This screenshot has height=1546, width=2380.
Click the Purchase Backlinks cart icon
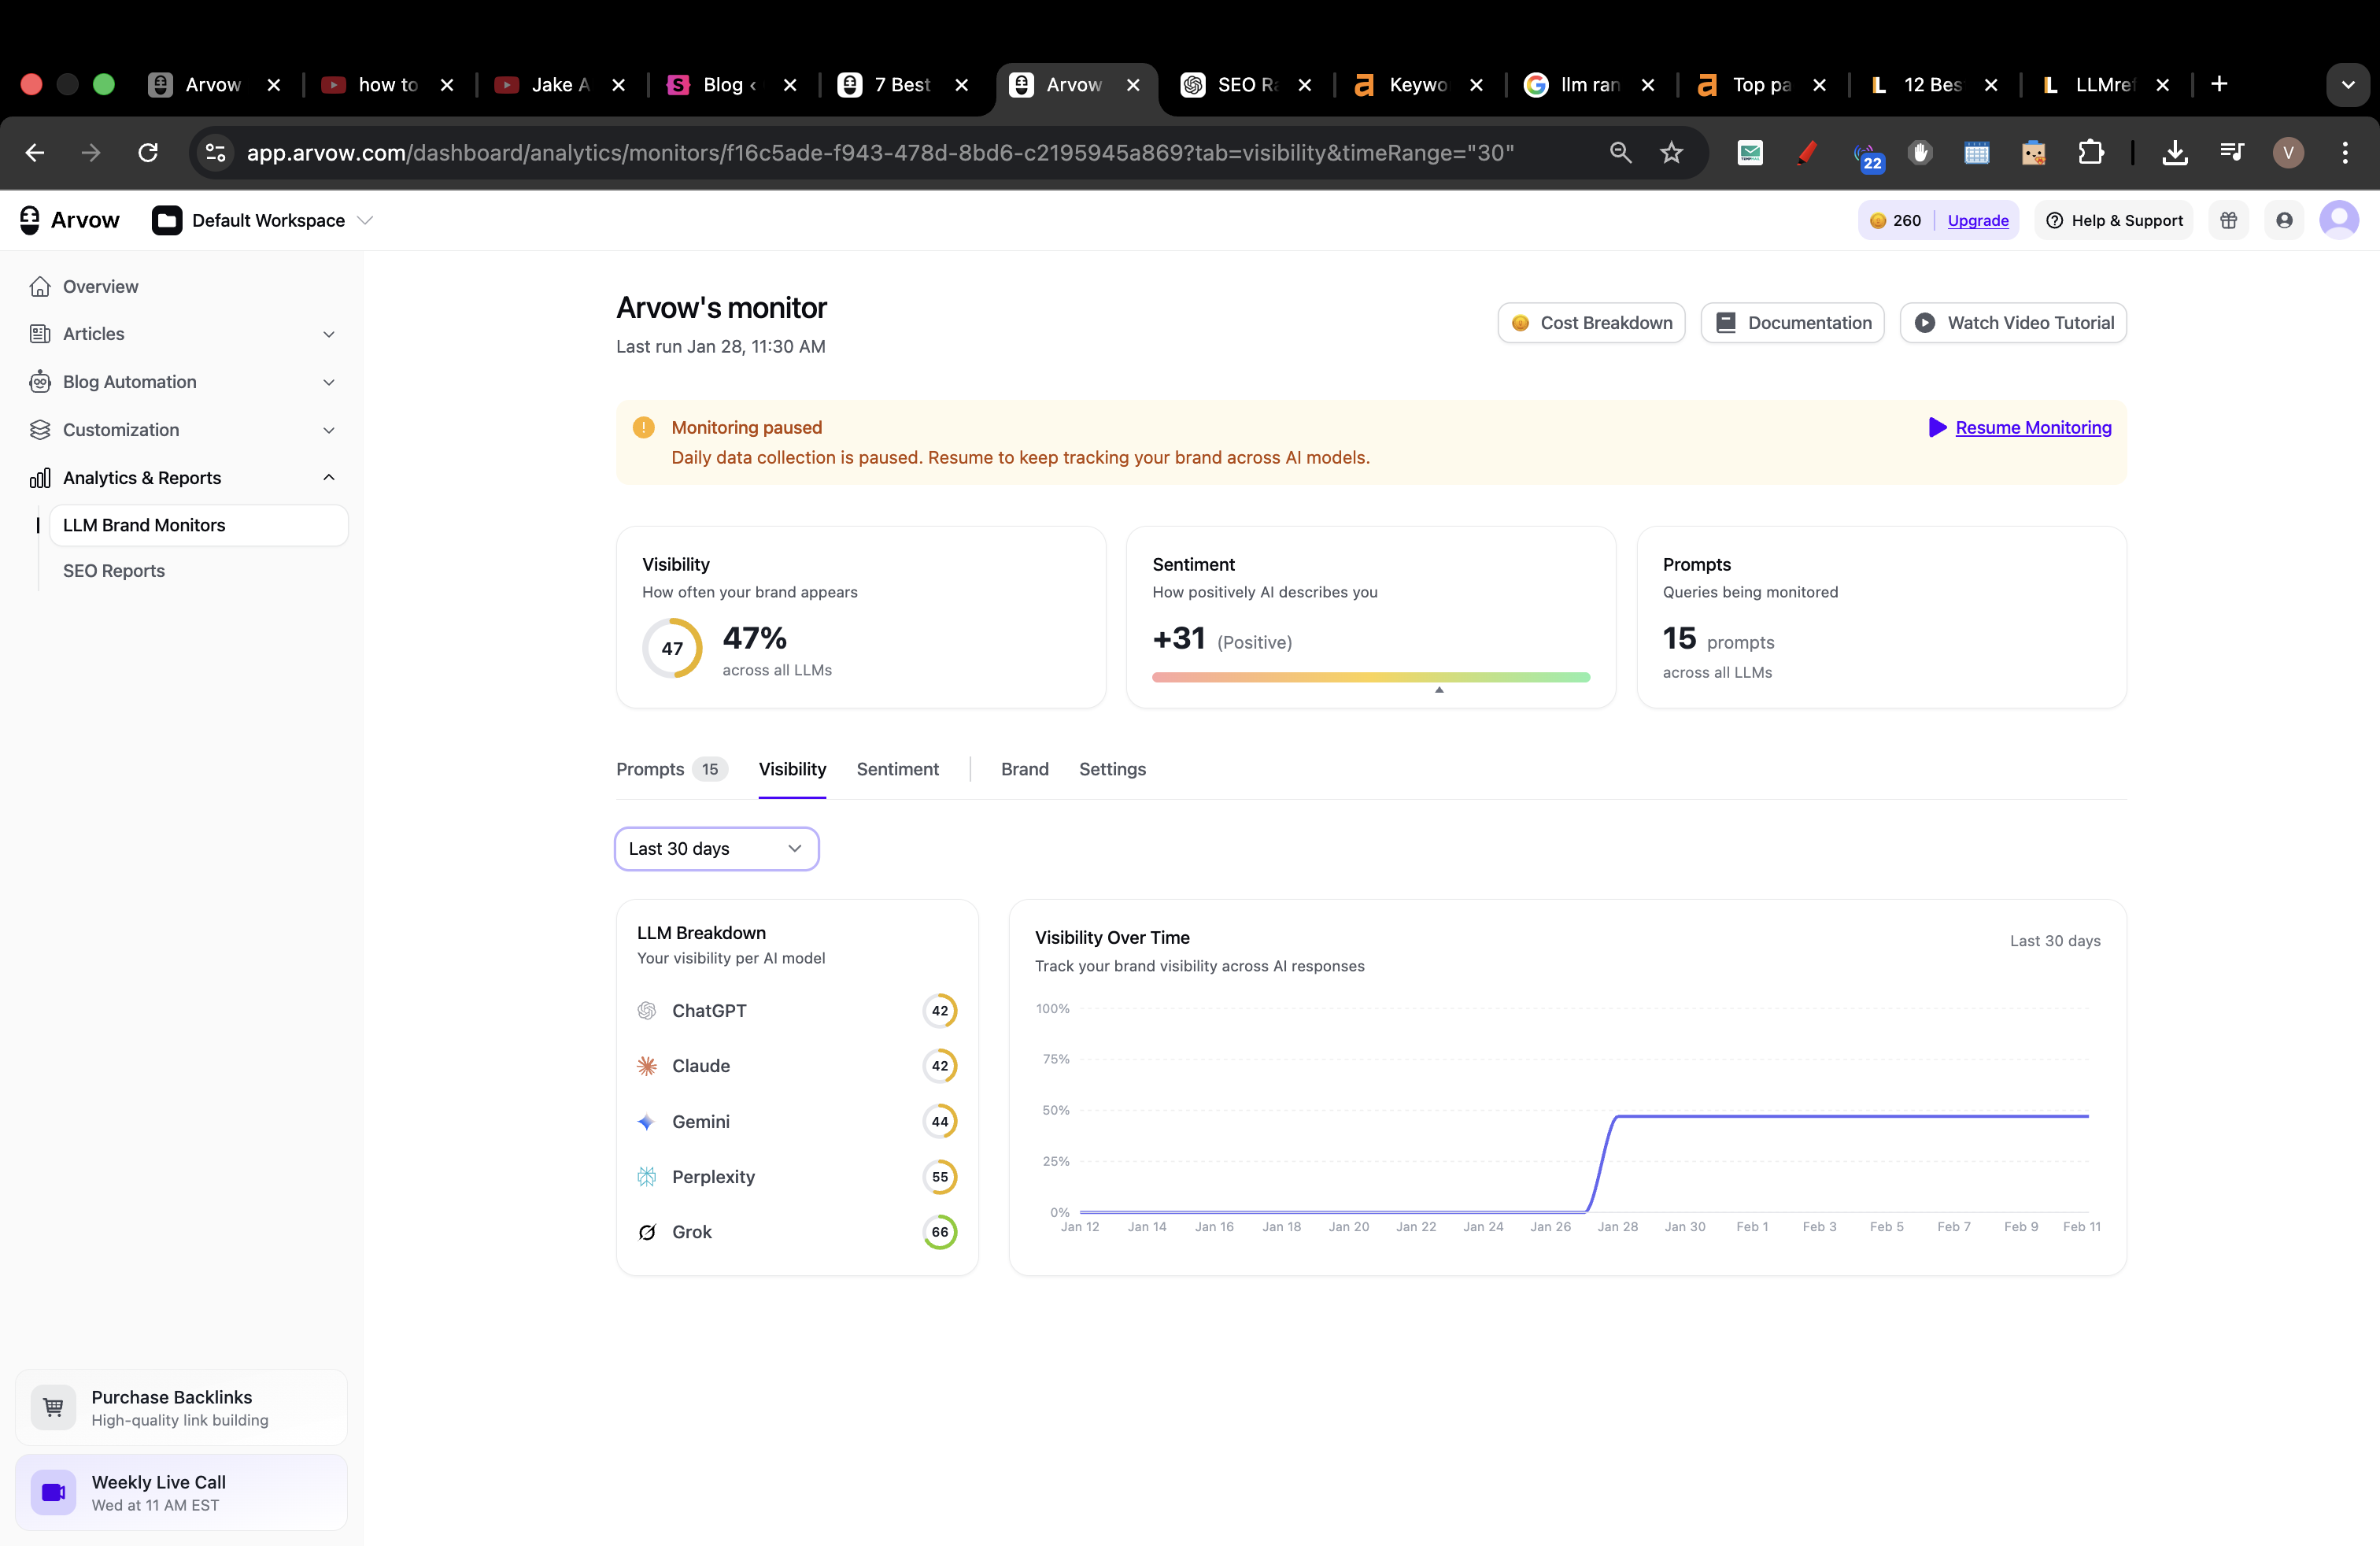pyautogui.click(x=54, y=1407)
